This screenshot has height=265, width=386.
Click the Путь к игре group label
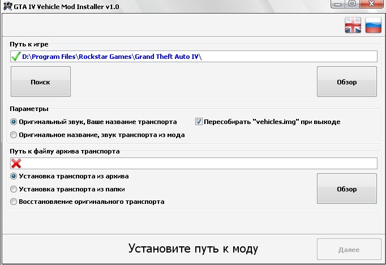[29, 44]
